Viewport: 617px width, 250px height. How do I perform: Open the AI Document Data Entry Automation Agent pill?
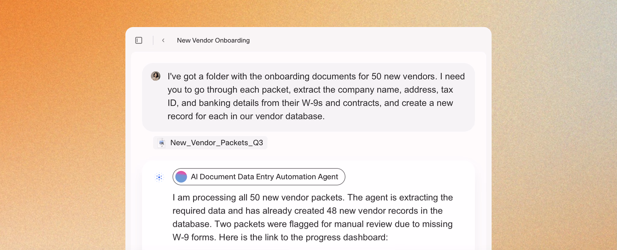259,177
